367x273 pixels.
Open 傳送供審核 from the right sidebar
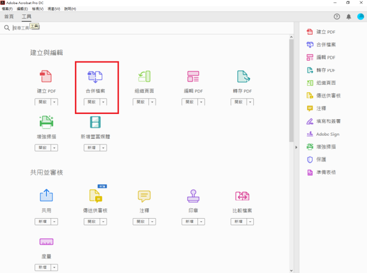coord(324,95)
